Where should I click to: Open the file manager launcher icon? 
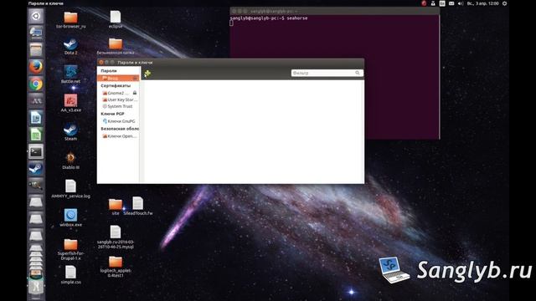tap(36, 50)
